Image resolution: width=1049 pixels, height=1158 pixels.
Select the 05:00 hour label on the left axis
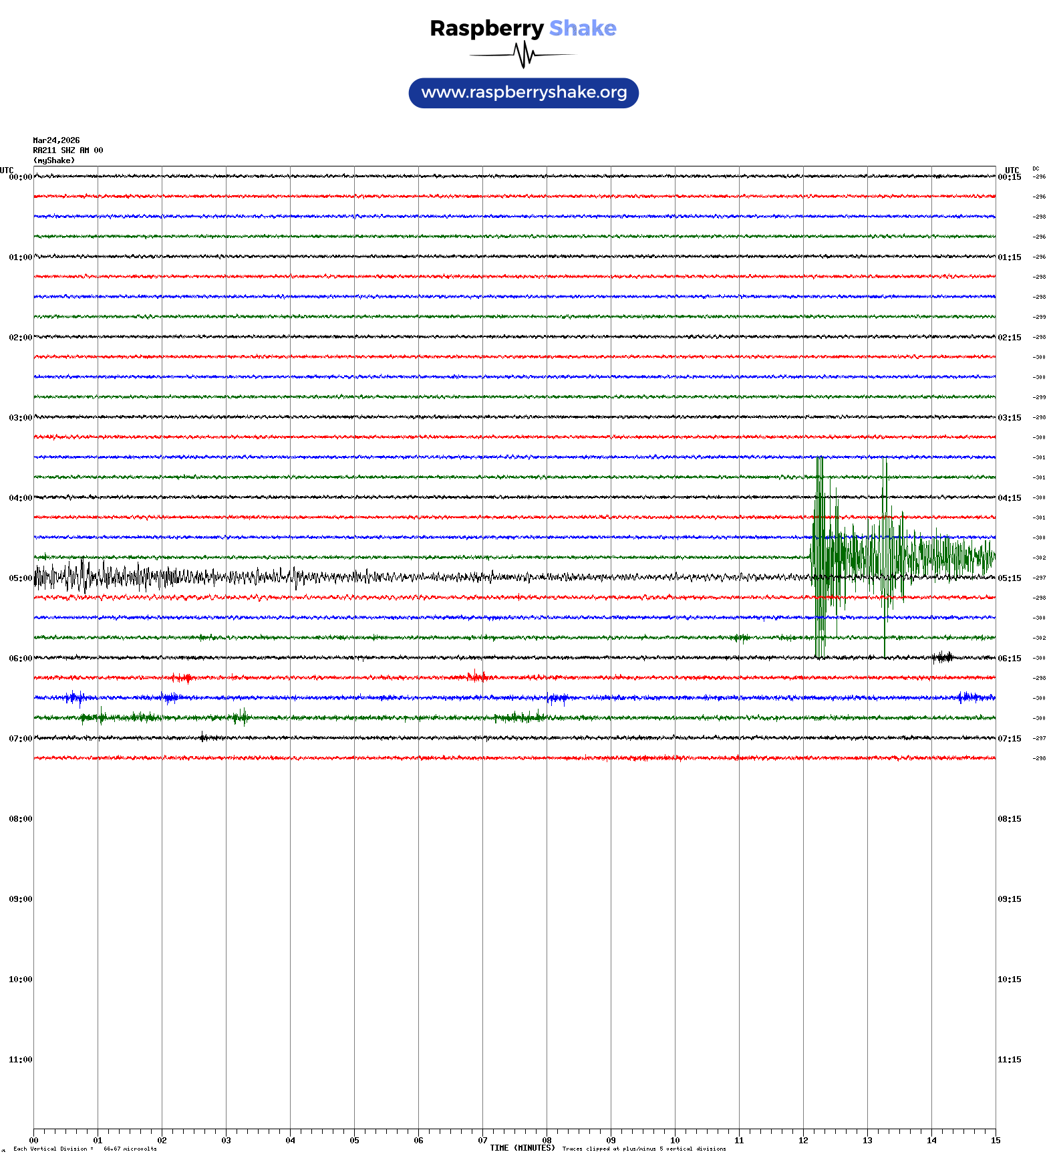click(x=20, y=578)
